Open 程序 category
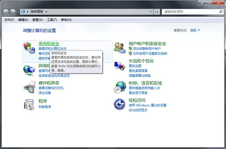This screenshot has width=226, height=149. pos(43,101)
